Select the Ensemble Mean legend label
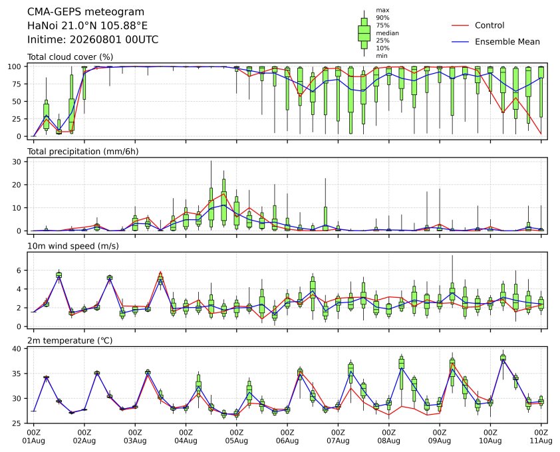The width and height of the screenshot is (560, 452). 507,42
